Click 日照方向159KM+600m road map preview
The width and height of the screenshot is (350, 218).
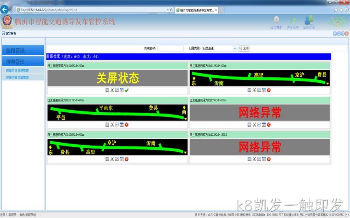117,147
